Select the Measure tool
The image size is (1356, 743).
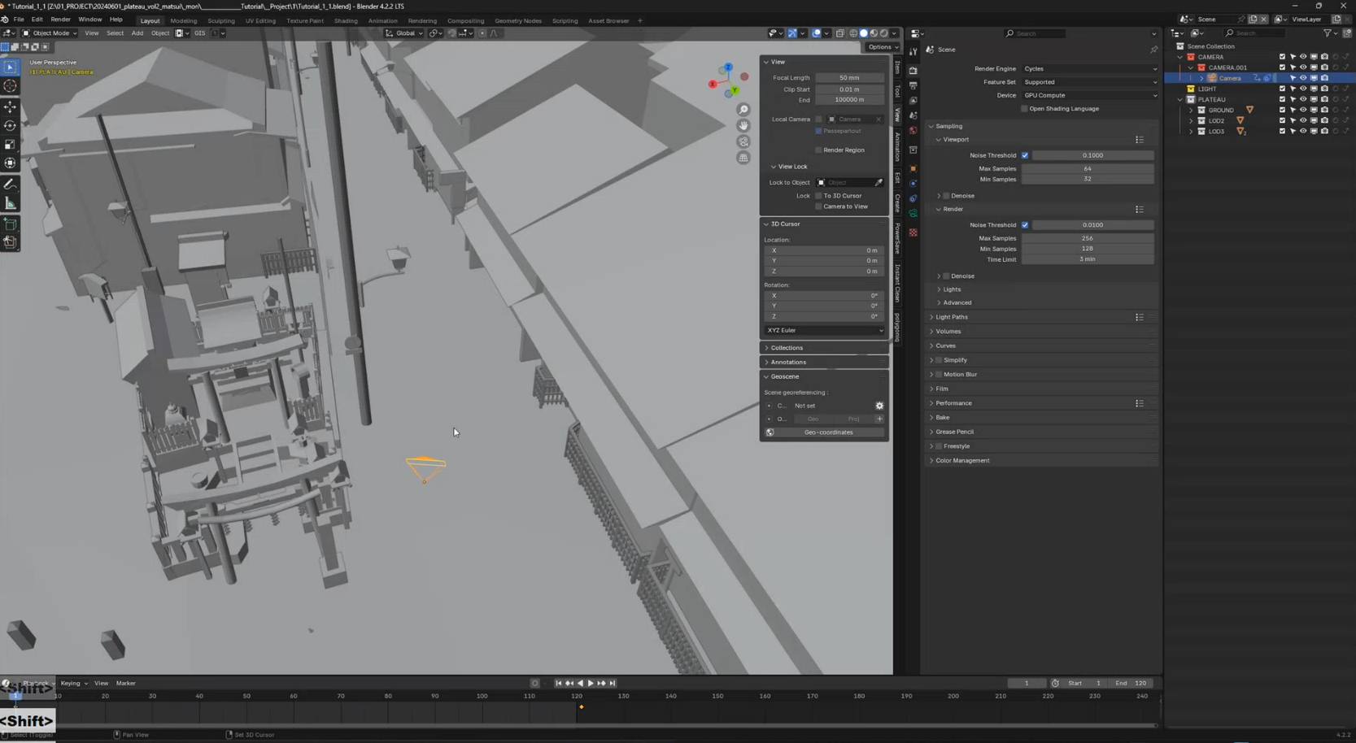pos(10,203)
